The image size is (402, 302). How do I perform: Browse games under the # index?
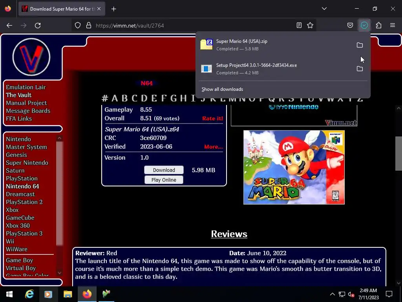104,98
